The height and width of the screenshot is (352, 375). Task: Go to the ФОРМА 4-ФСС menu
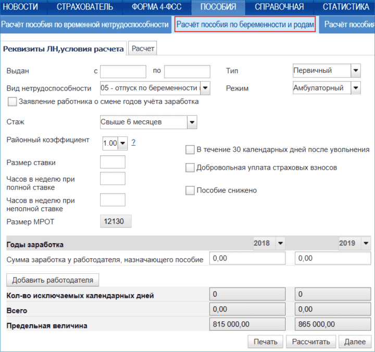[157, 7]
